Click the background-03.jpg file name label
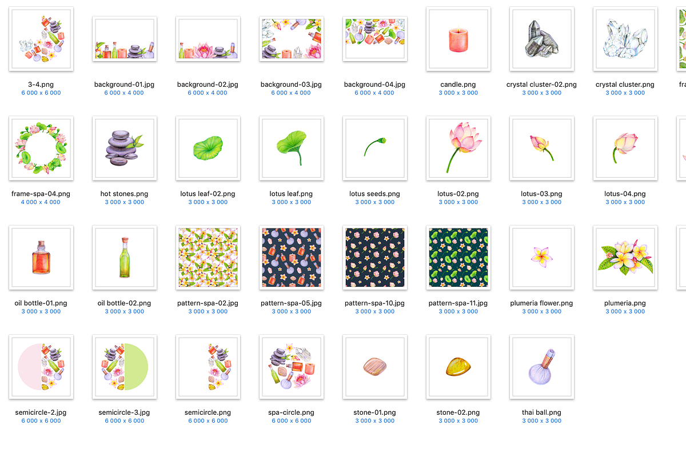 [x=291, y=85]
